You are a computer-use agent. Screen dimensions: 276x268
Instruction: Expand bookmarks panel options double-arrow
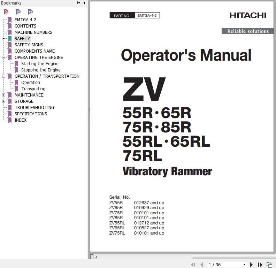[x=79, y=3]
